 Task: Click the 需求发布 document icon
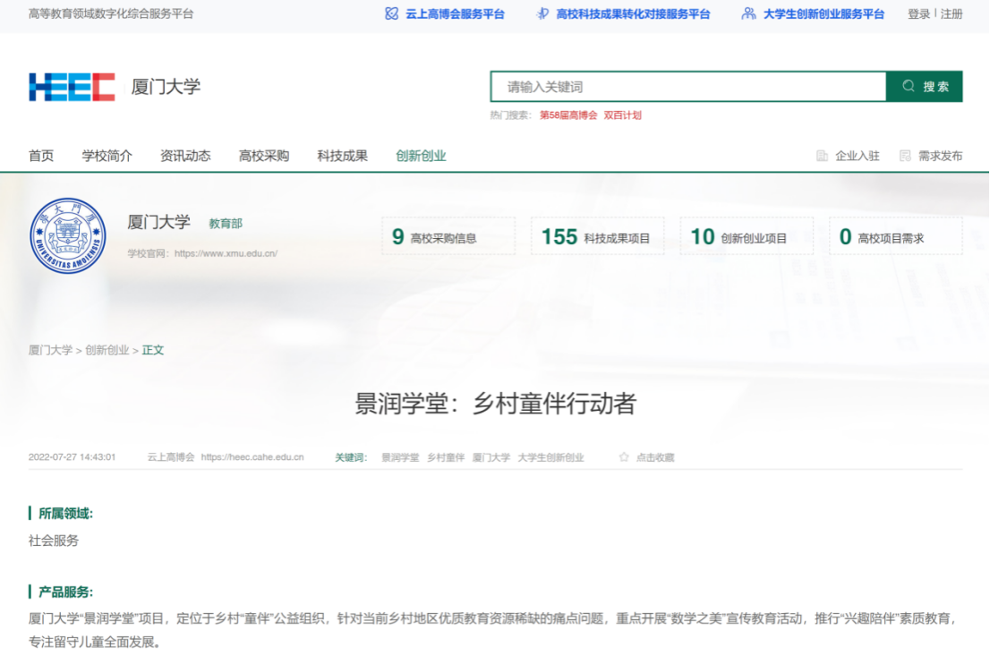pos(905,156)
